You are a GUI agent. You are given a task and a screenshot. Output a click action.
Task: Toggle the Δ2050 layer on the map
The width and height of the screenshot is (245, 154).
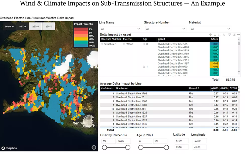(x=35, y=26)
